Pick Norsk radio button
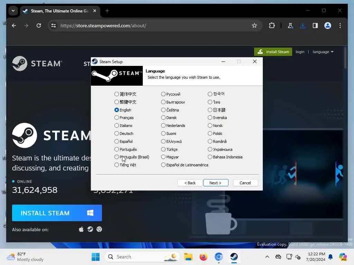 210,126
